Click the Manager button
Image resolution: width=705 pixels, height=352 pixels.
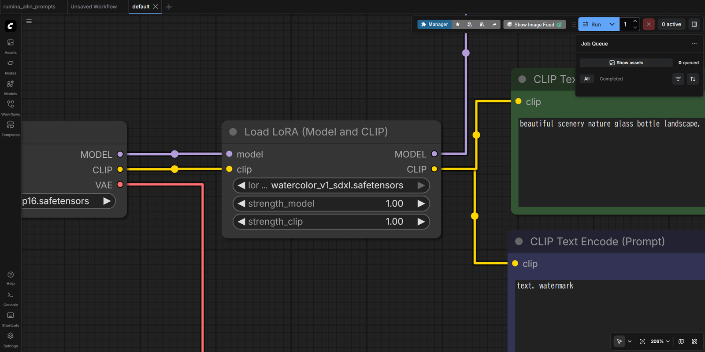434,25
